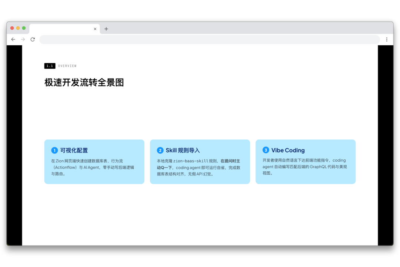Select the open blank browser tab

pyautogui.click(x=65, y=29)
